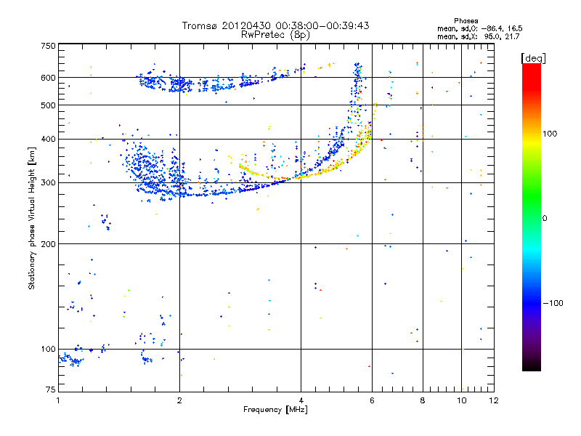Click the y-axis tick label '600'
Screen dimensions: 581x436
pos(49,78)
